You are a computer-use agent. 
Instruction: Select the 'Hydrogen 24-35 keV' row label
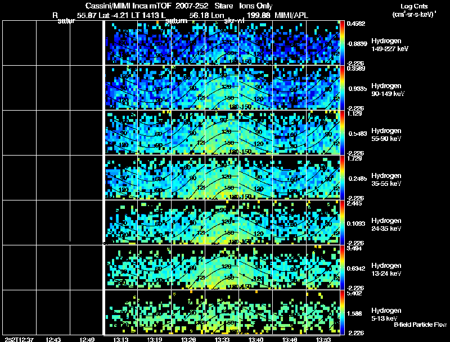click(x=386, y=225)
